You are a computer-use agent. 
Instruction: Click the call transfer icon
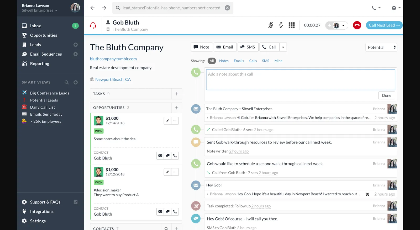[281, 25]
